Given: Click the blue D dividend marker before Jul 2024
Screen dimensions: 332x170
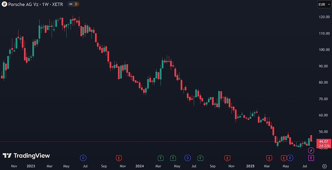Looking at the screenshot, I should pyautogui.click(x=188, y=158).
